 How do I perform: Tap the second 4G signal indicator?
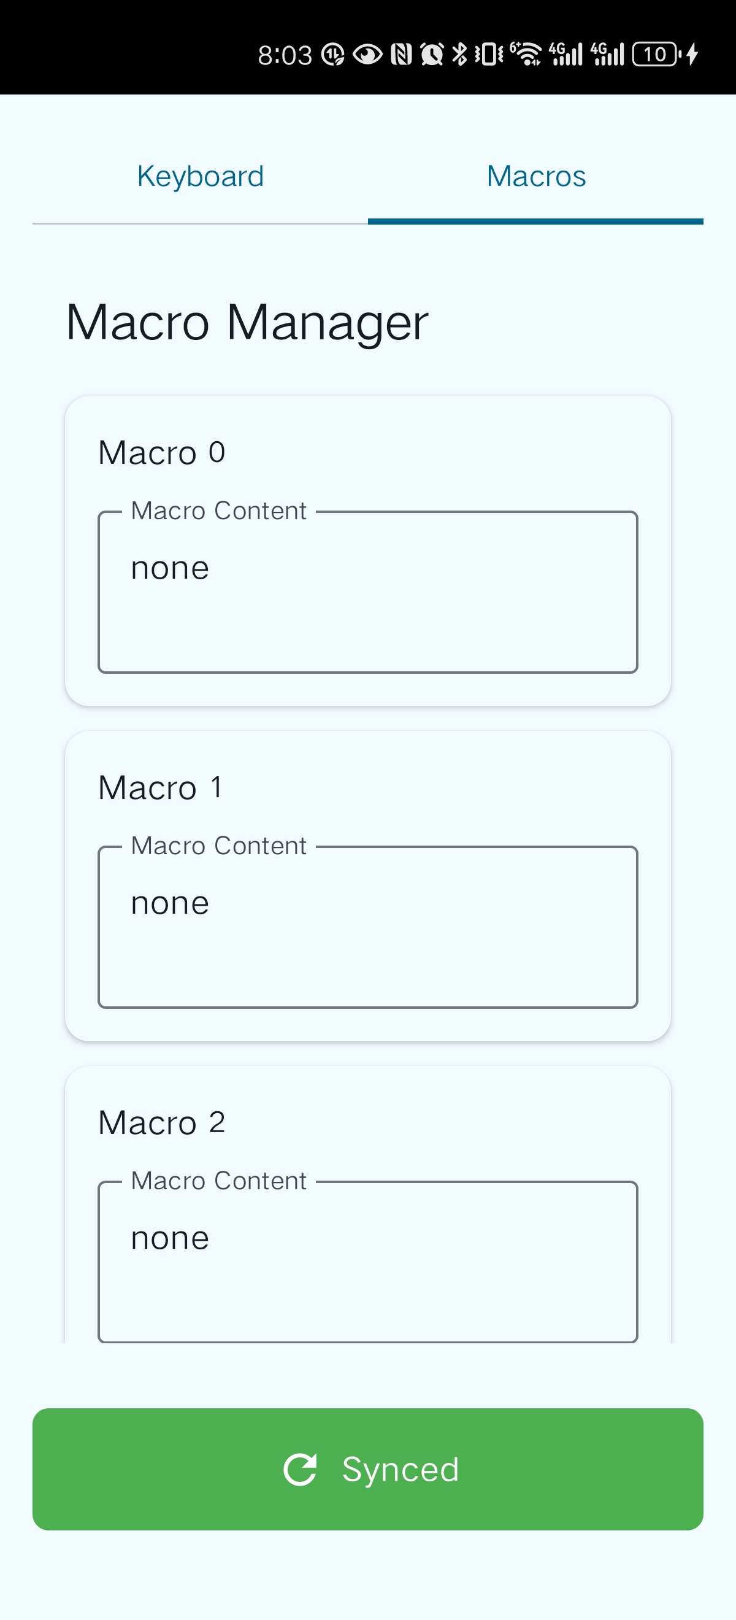point(607,55)
